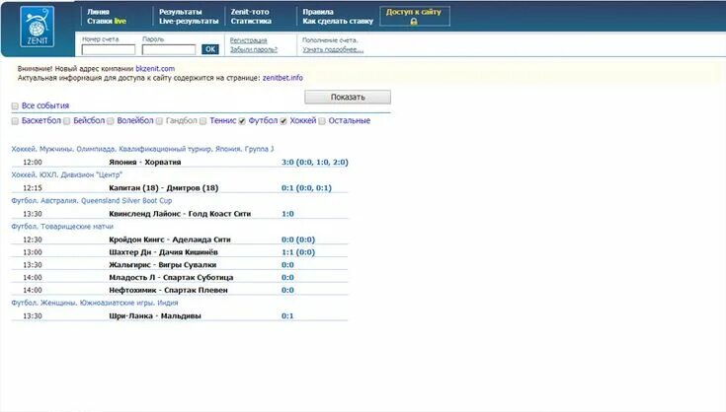Screen dimensions: 726x412
Task: Uncheck the Футбол checkbox
Action: click(x=242, y=121)
